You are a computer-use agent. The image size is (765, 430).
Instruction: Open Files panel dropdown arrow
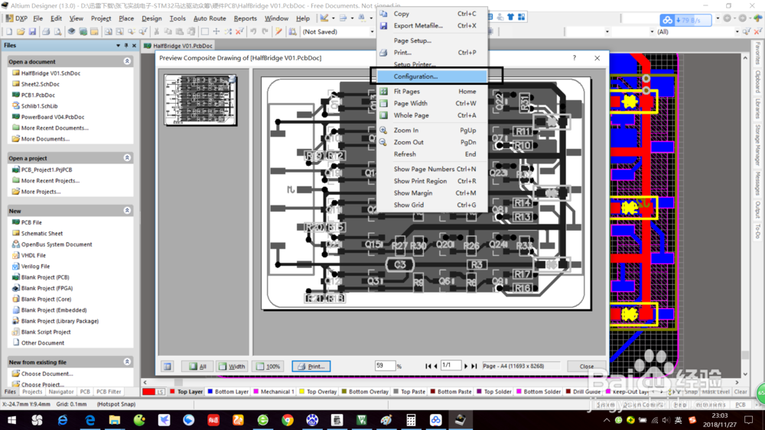point(118,45)
